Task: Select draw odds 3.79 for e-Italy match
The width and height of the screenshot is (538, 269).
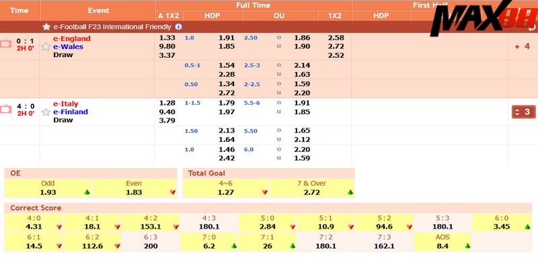Action: (x=167, y=120)
